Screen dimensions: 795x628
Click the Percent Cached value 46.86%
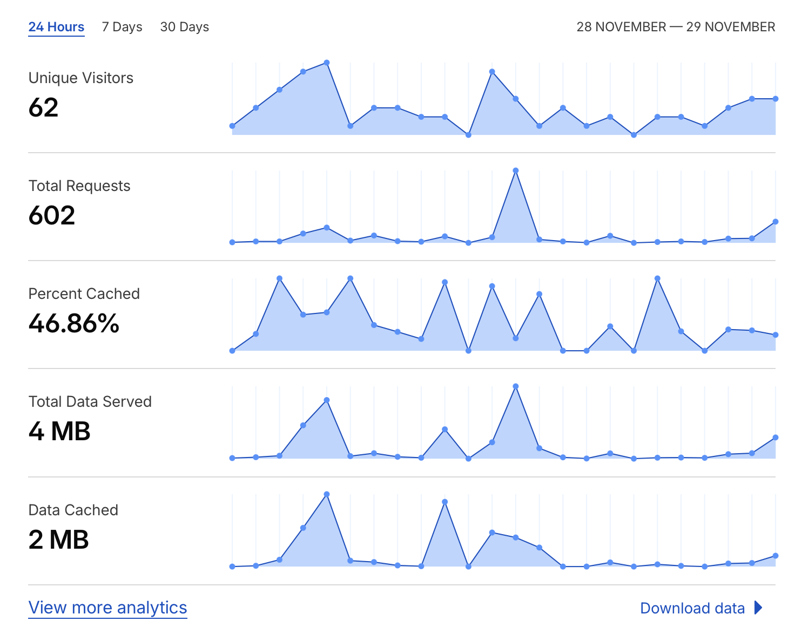[x=74, y=324]
